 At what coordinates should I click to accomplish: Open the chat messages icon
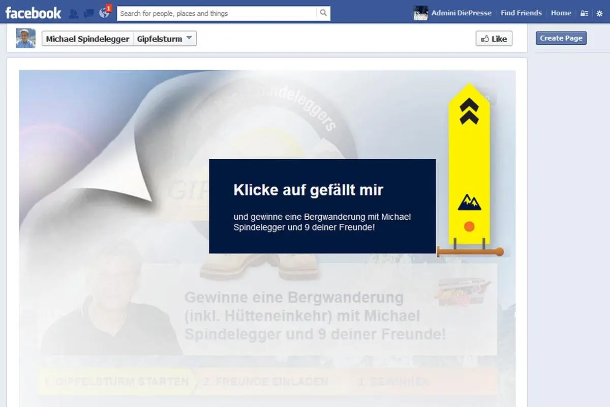88,13
